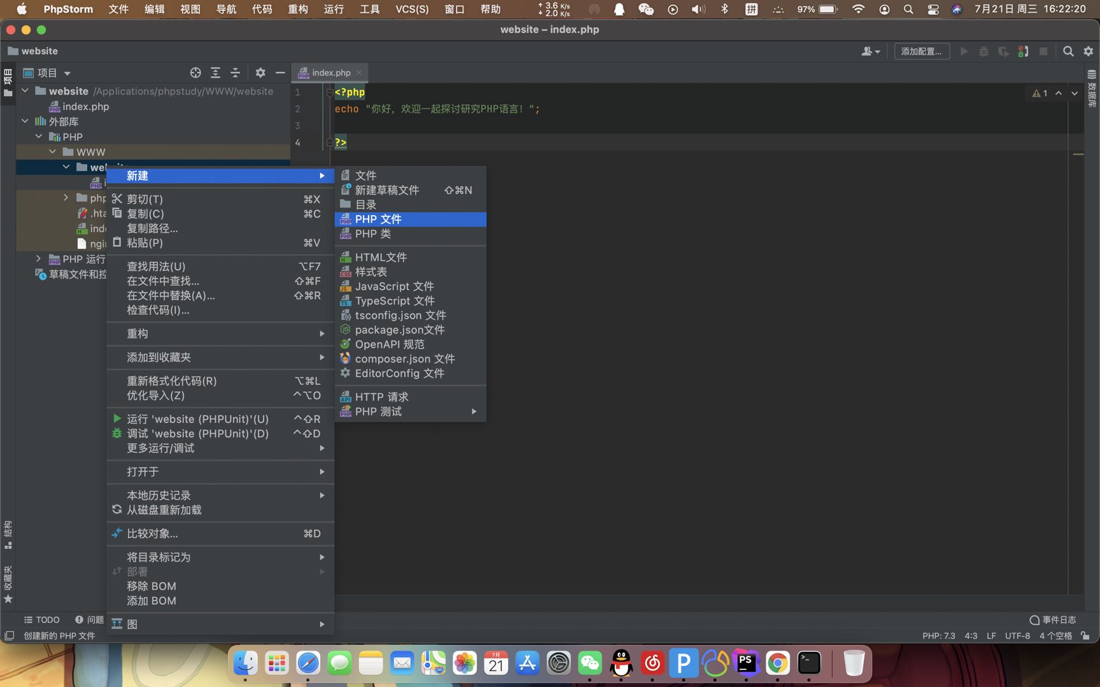This screenshot has height=687, width=1100.
Task: Choose 重新格式化代码(R) in context menu
Action: (x=220, y=381)
